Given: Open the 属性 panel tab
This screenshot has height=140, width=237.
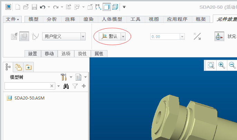Looking at the screenshot, I should point(99,54).
